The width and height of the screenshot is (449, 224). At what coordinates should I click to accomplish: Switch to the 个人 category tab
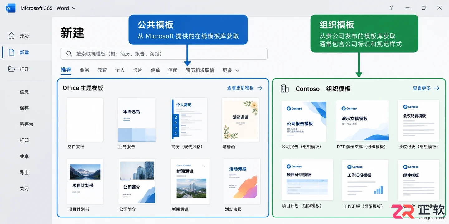120,70
